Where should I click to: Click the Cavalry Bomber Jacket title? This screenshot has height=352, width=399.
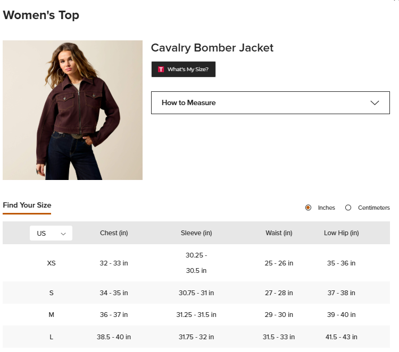[212, 48]
